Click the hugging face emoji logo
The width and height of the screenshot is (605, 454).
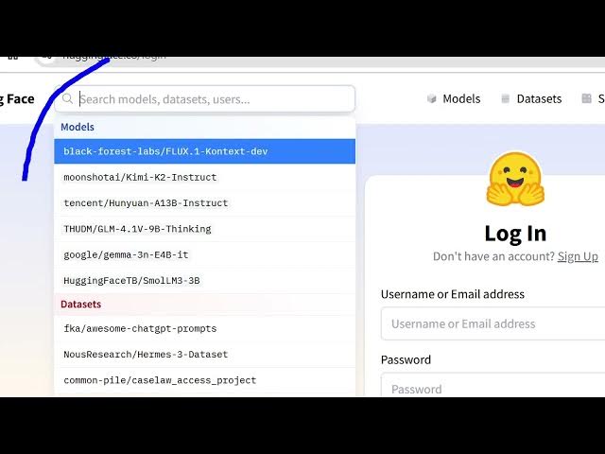pos(515,179)
